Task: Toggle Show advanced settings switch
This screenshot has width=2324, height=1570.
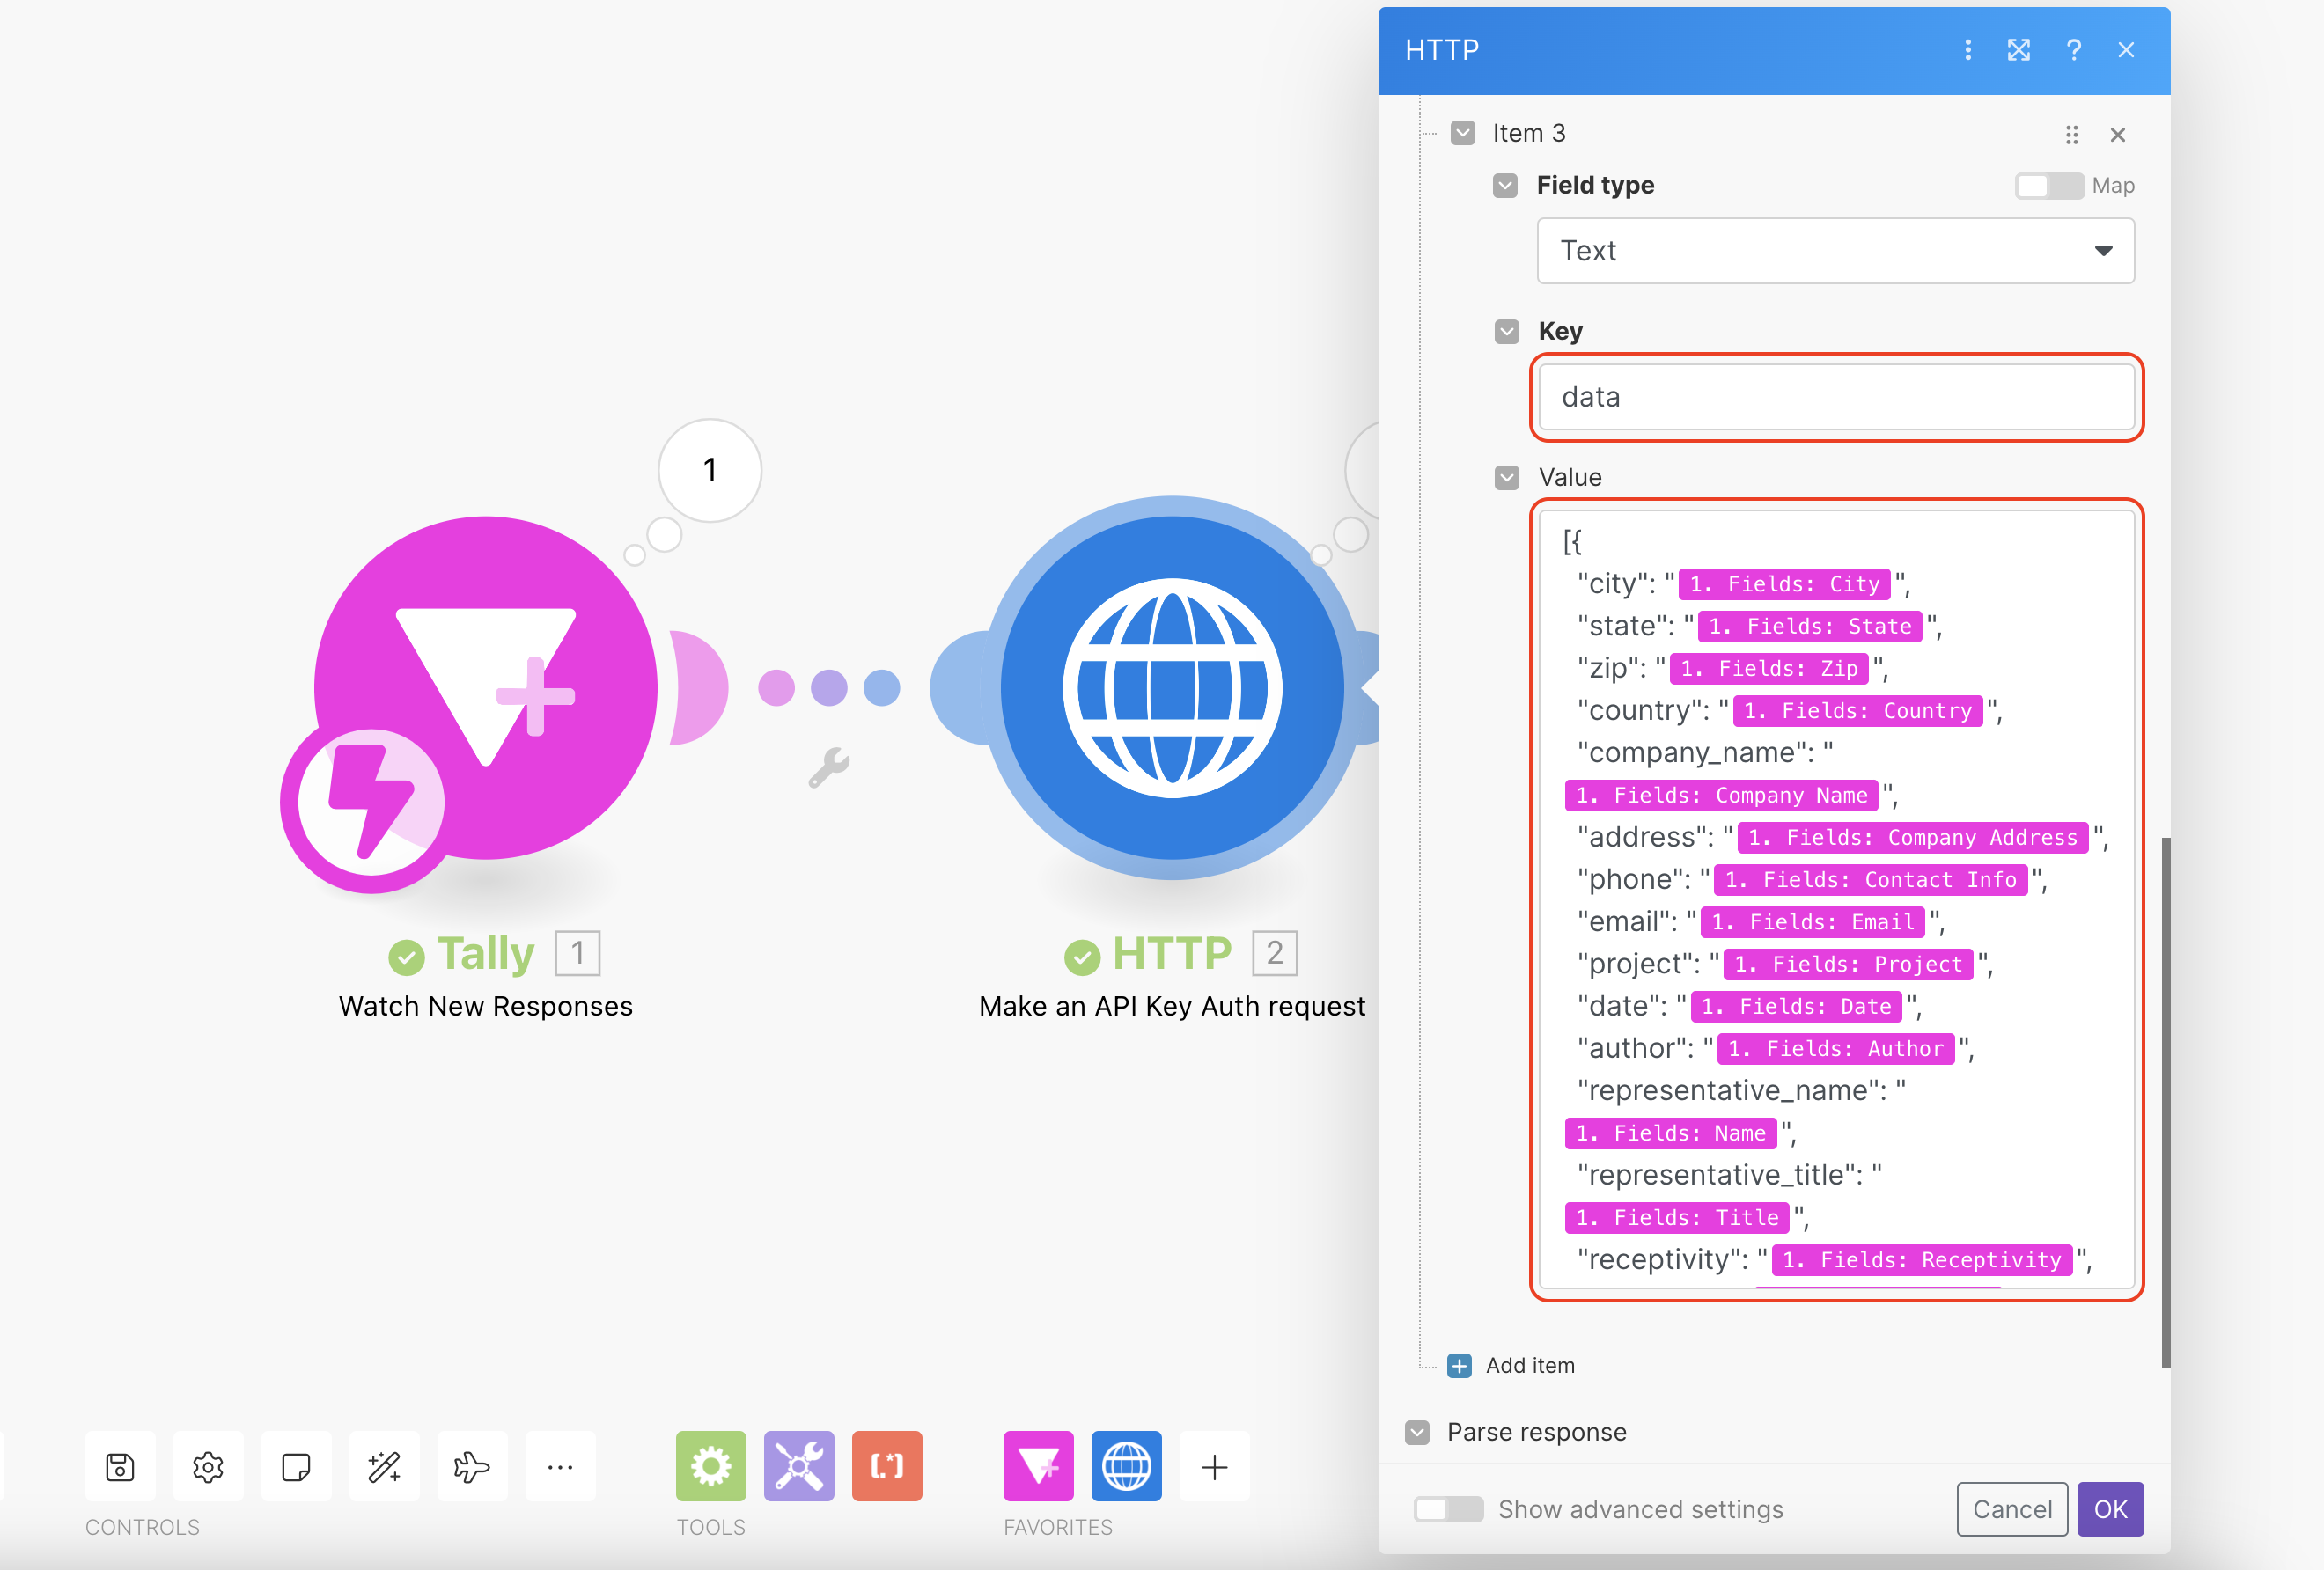Action: pyautogui.click(x=1448, y=1509)
